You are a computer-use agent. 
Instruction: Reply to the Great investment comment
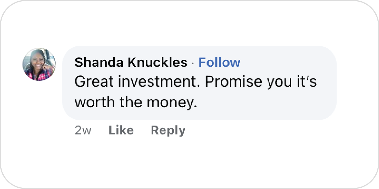168,130
